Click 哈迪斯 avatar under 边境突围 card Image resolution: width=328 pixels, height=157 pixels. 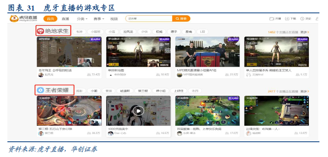(x=248, y=133)
